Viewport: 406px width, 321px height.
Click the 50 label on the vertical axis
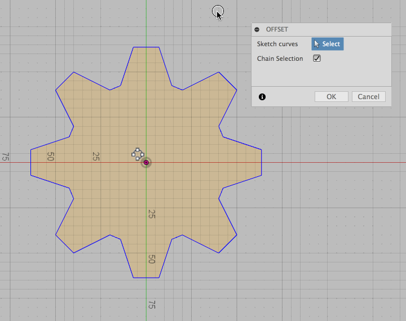151,259
